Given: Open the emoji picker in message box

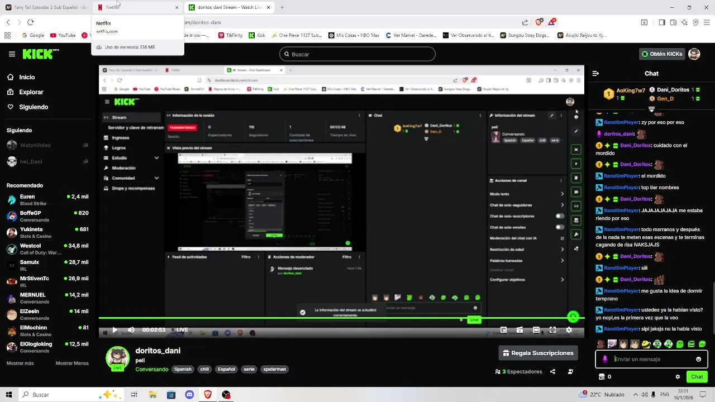Looking at the screenshot, I should pos(698,359).
